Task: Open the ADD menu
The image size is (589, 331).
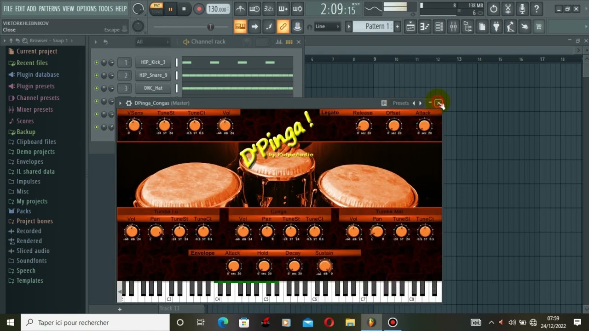Action: click(x=31, y=9)
